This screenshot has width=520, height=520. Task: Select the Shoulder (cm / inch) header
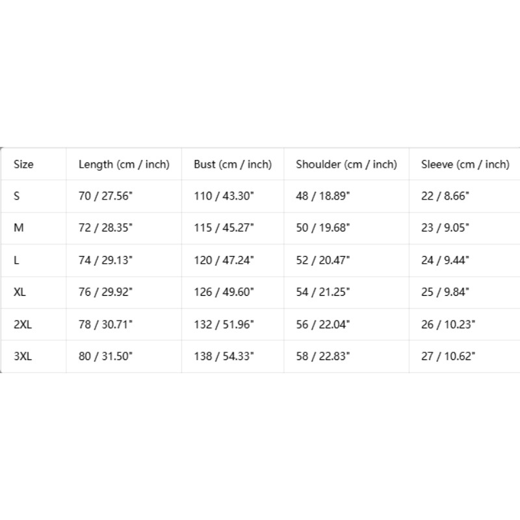coord(346,164)
